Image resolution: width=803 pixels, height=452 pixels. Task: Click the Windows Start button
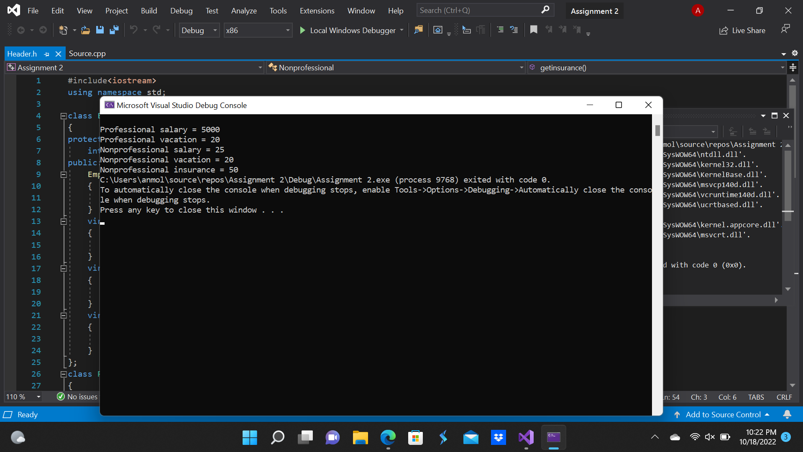click(x=250, y=438)
